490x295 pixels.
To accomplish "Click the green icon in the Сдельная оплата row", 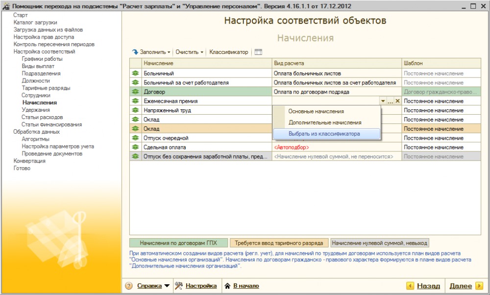I will pos(135,147).
